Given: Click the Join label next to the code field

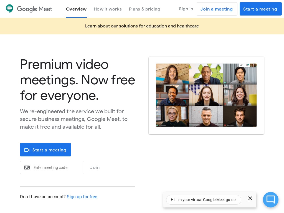Looking at the screenshot, I should coord(95,168).
